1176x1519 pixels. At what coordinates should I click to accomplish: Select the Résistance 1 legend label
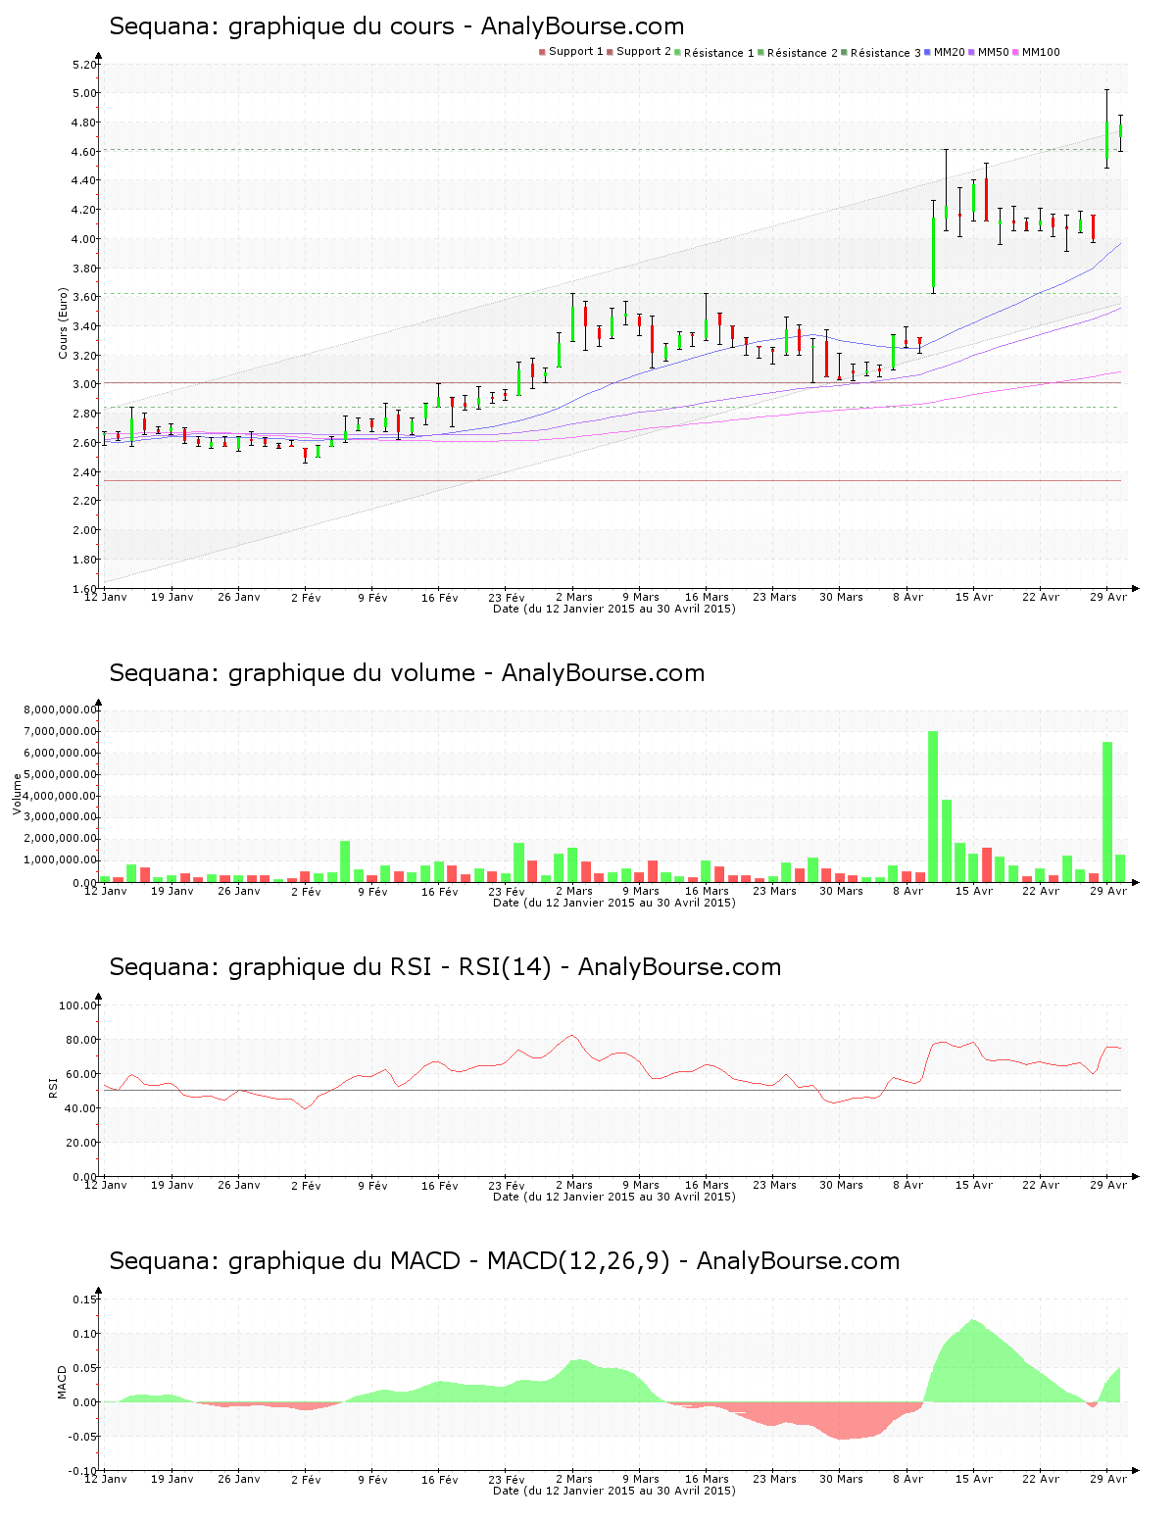[719, 53]
